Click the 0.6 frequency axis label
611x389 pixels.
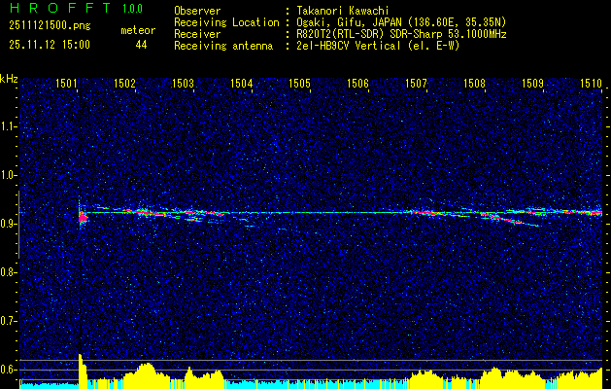(8, 370)
